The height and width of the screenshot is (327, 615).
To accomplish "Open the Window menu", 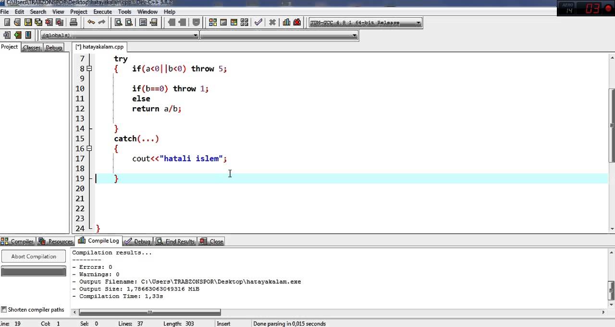I will (147, 12).
